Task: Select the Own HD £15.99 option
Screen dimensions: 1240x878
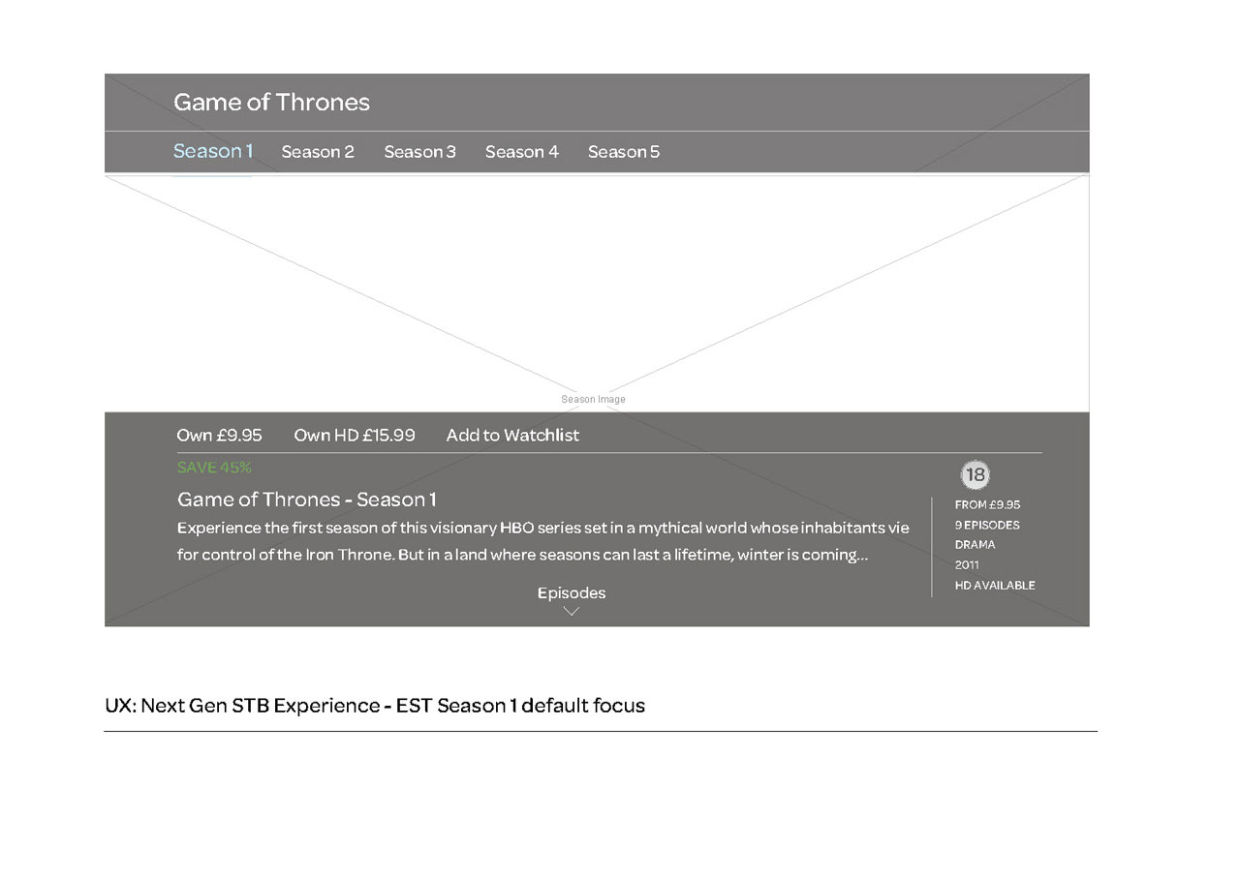Action: click(355, 436)
